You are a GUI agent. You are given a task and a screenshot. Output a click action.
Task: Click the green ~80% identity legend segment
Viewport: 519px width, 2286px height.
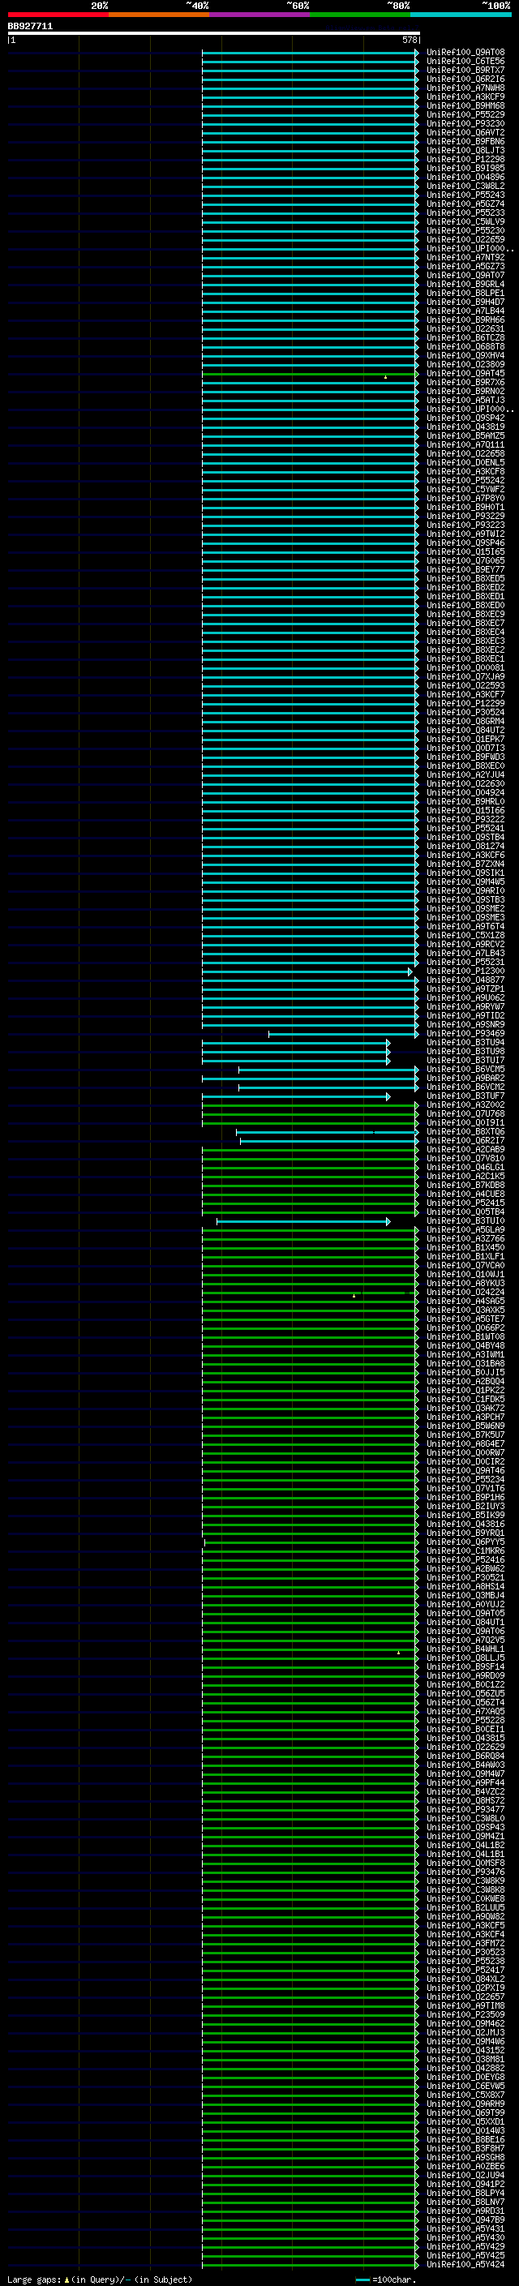coord(360,15)
